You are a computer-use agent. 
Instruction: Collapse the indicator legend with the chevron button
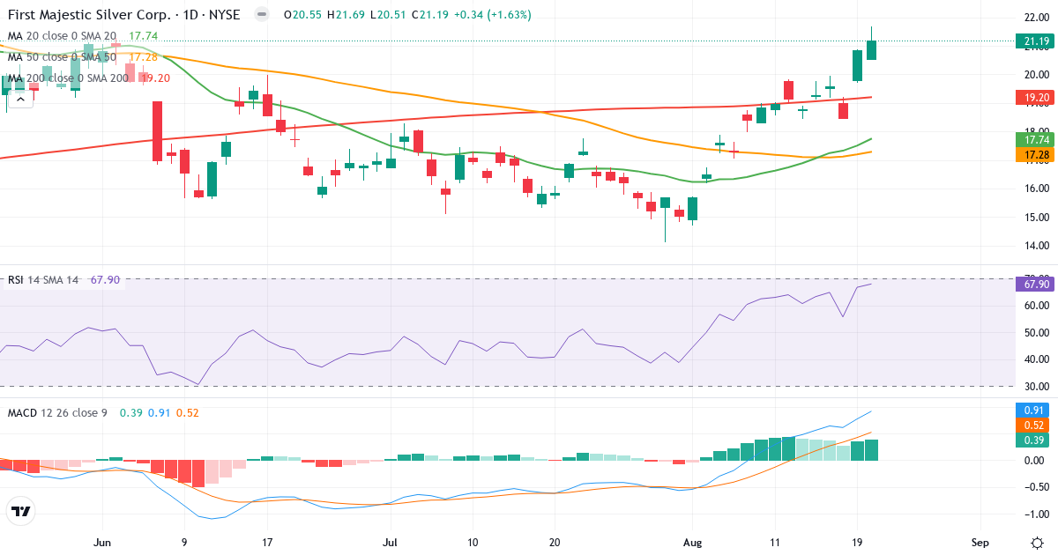tap(19, 99)
